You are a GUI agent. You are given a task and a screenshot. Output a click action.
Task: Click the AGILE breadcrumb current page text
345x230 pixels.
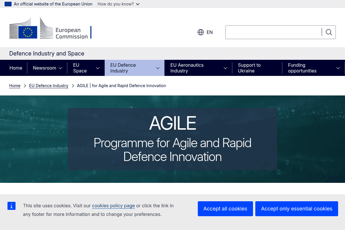pos(122,86)
